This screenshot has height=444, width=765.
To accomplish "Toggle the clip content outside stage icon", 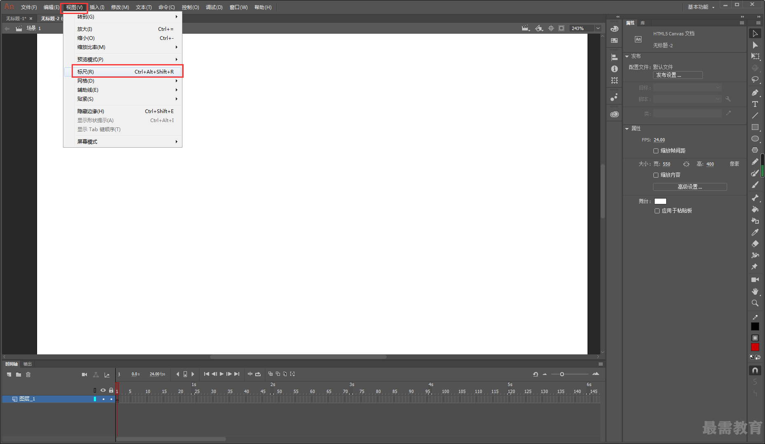I will 561,28.
